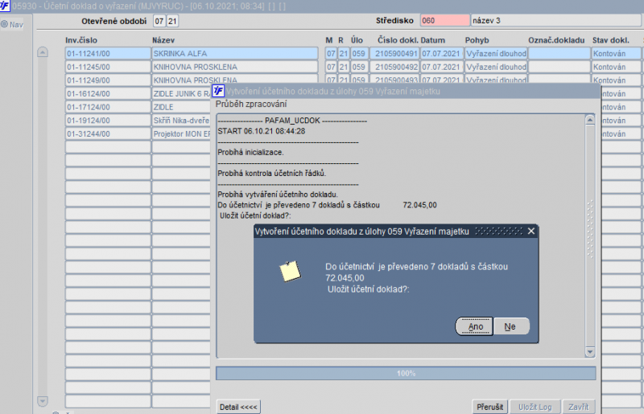
Task: Click the název 3 field
Action: (x=556, y=20)
